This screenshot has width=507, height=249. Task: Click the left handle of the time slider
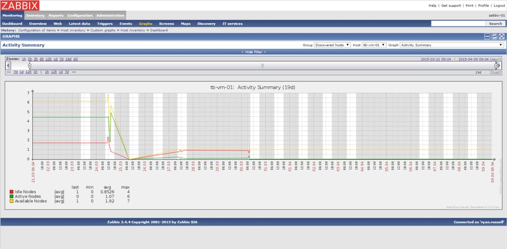(30, 65)
